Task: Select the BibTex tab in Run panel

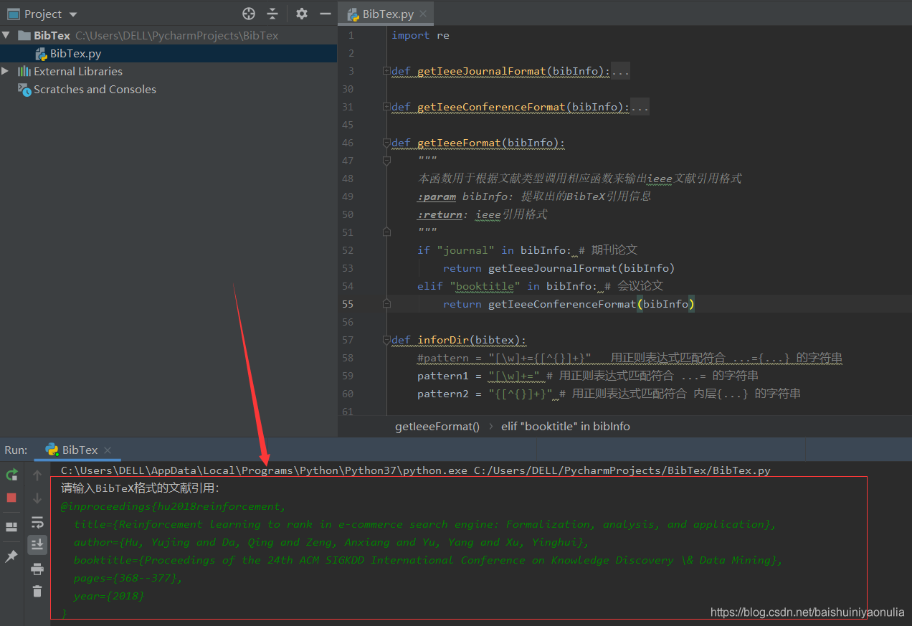Action: pyautogui.click(x=79, y=450)
